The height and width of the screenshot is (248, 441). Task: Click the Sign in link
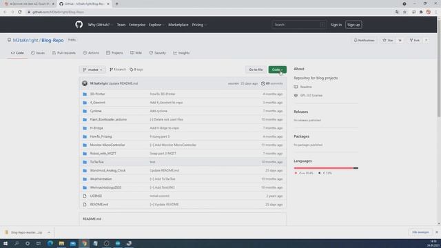click(336, 25)
